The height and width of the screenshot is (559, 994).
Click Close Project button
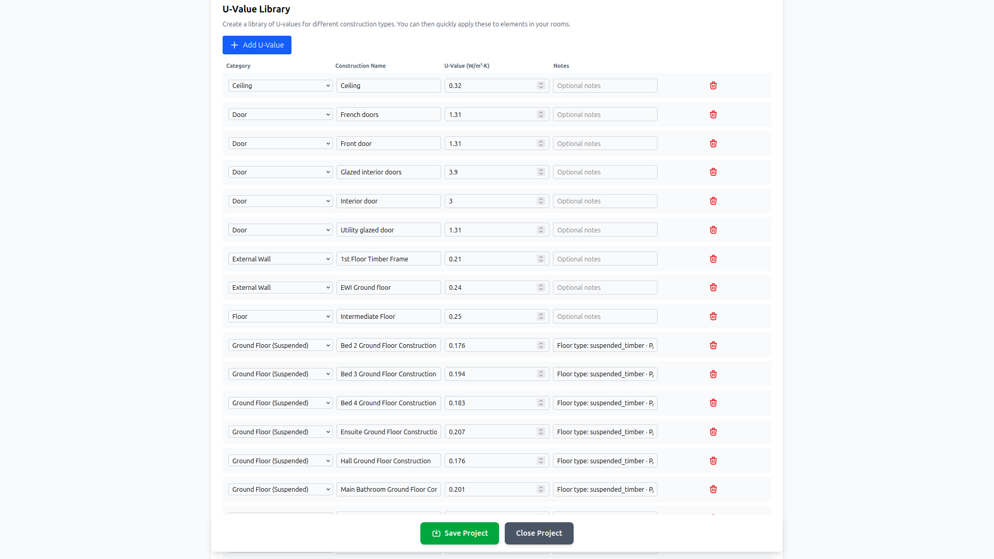[538, 533]
